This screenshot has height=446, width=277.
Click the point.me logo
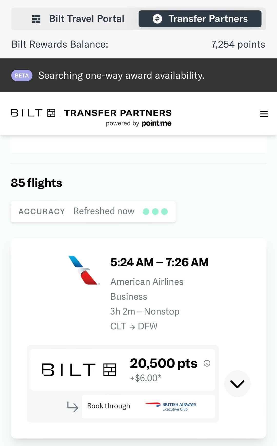156,123
